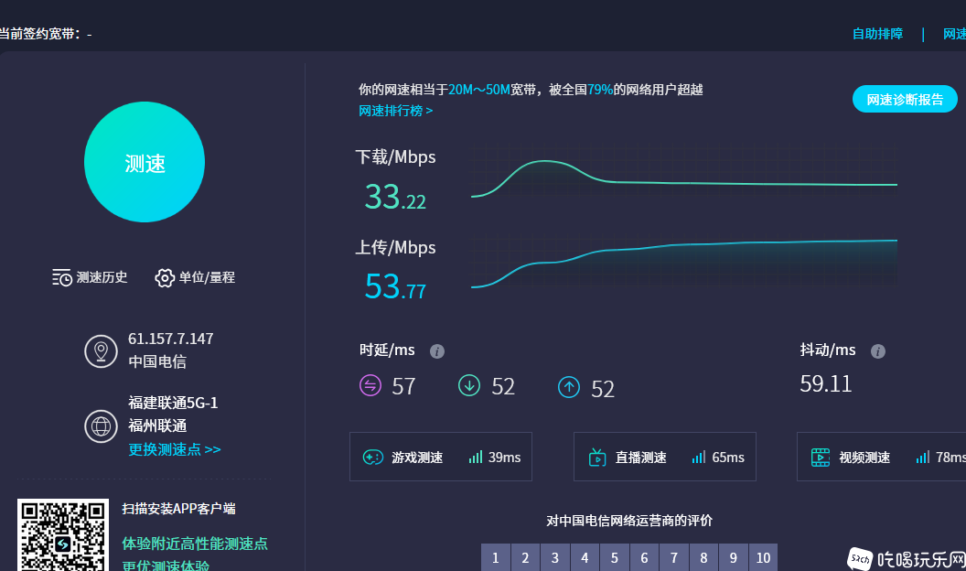Rate the operator with score 2
The height and width of the screenshot is (571, 966).
(525, 557)
